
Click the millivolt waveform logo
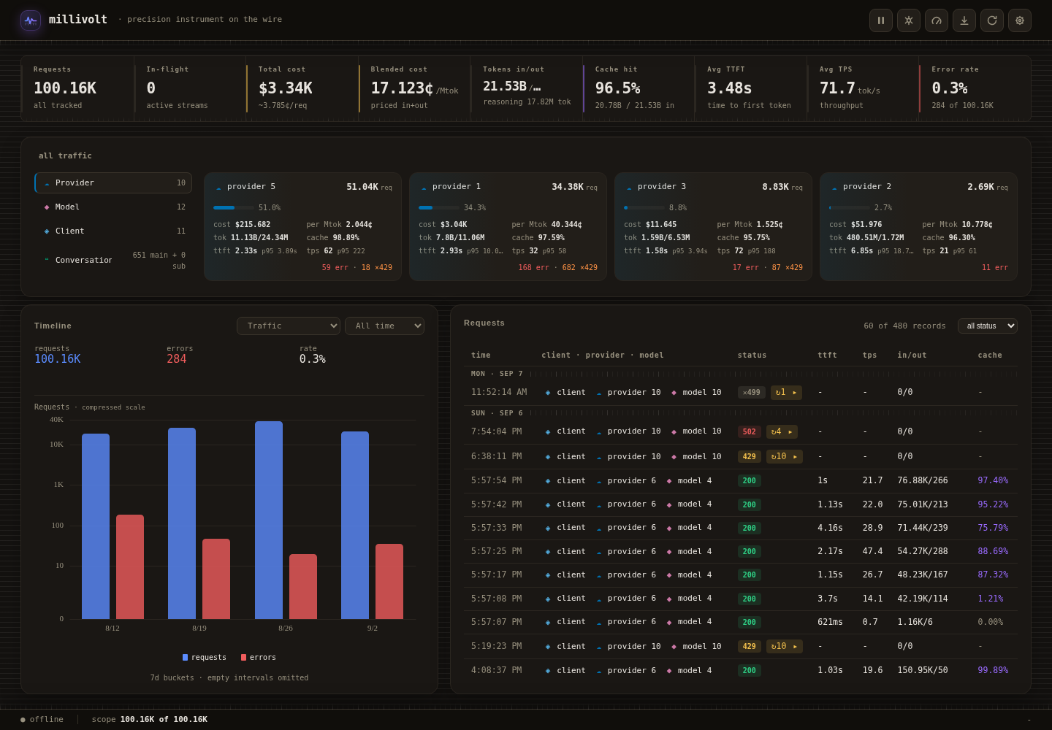point(31,20)
